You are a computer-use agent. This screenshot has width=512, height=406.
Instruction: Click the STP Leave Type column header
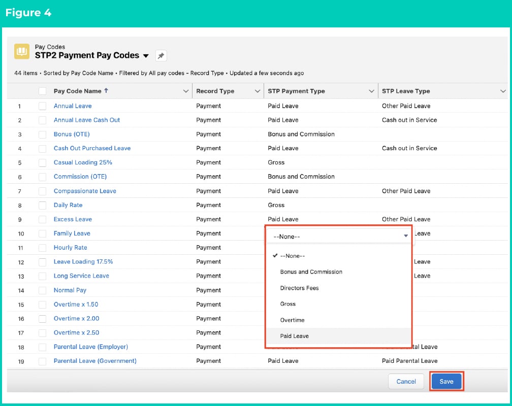pos(406,91)
